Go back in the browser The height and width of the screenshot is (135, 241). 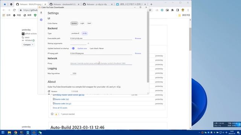(4, 10)
